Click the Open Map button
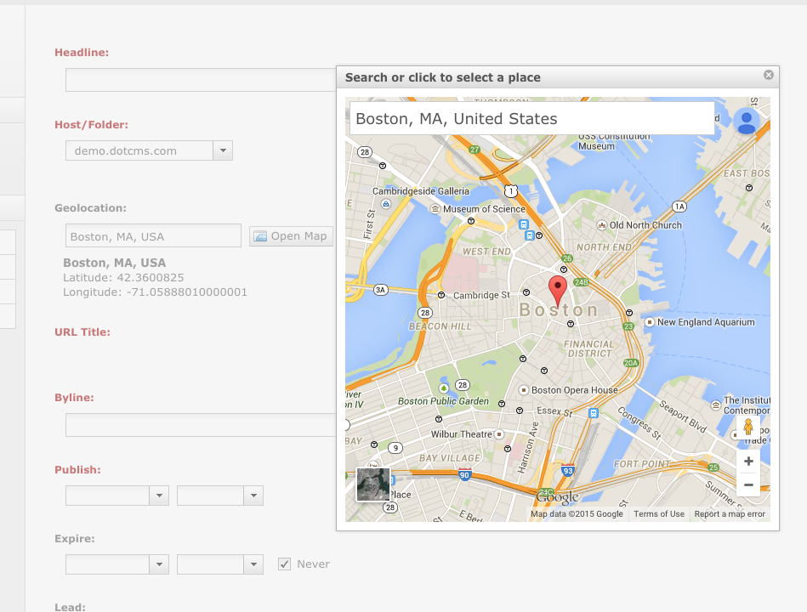This screenshot has width=807, height=612. coord(292,236)
